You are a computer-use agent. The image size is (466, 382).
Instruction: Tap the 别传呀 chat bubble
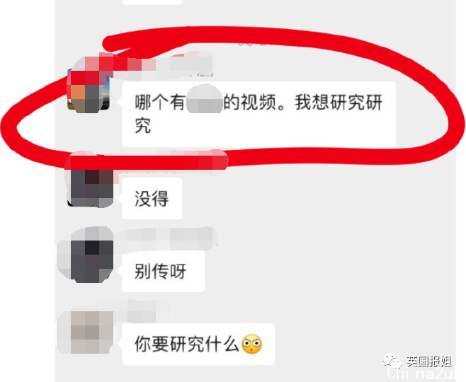(164, 271)
